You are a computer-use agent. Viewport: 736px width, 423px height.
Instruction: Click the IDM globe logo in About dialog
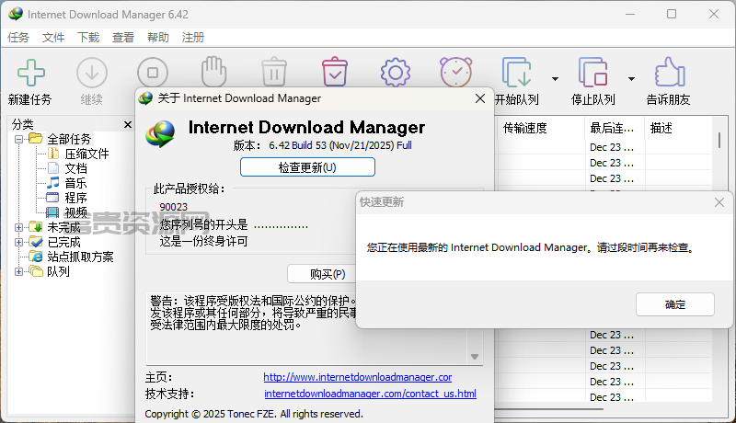pos(160,133)
